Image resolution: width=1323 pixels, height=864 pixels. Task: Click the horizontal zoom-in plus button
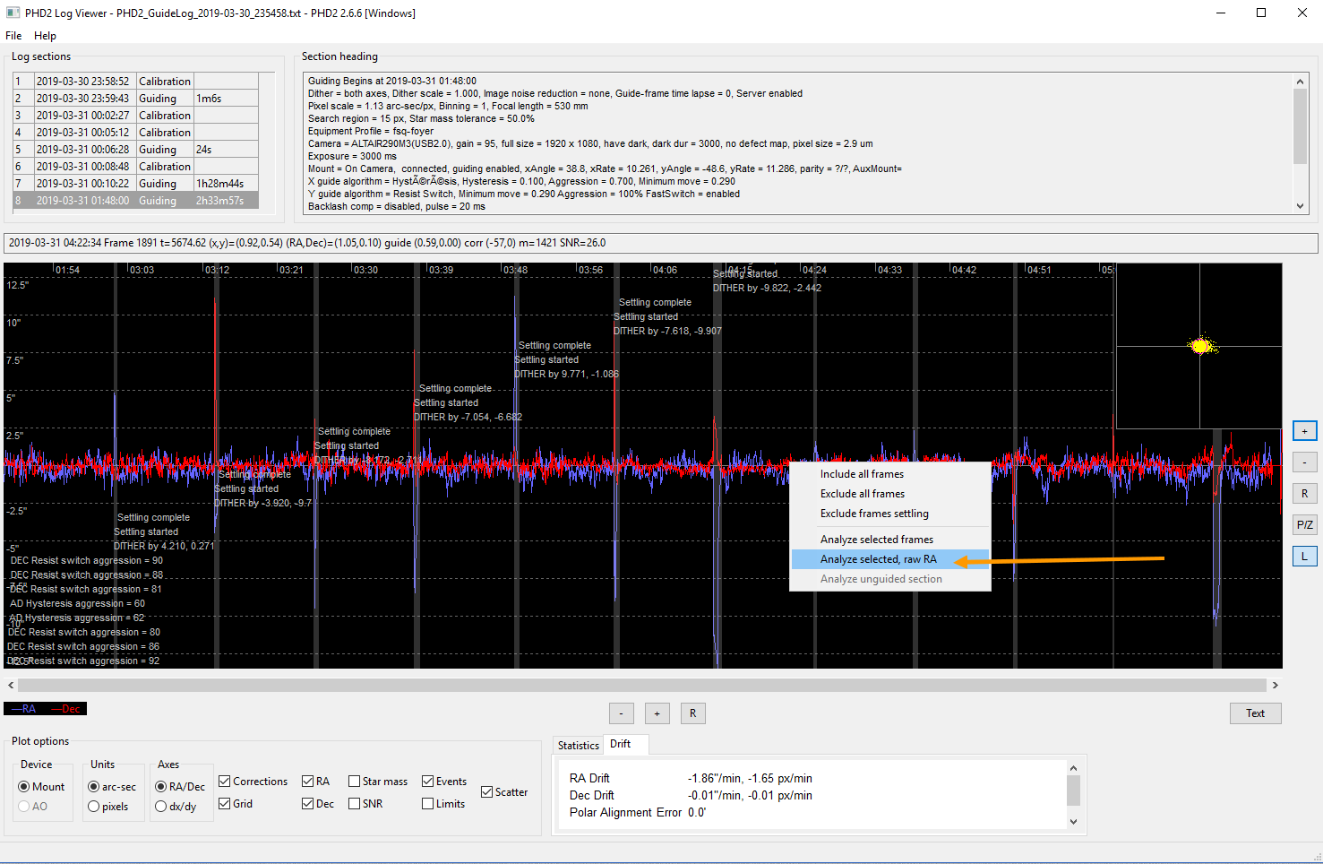(657, 713)
